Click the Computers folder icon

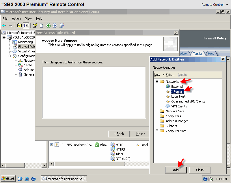click(x=162, y=116)
